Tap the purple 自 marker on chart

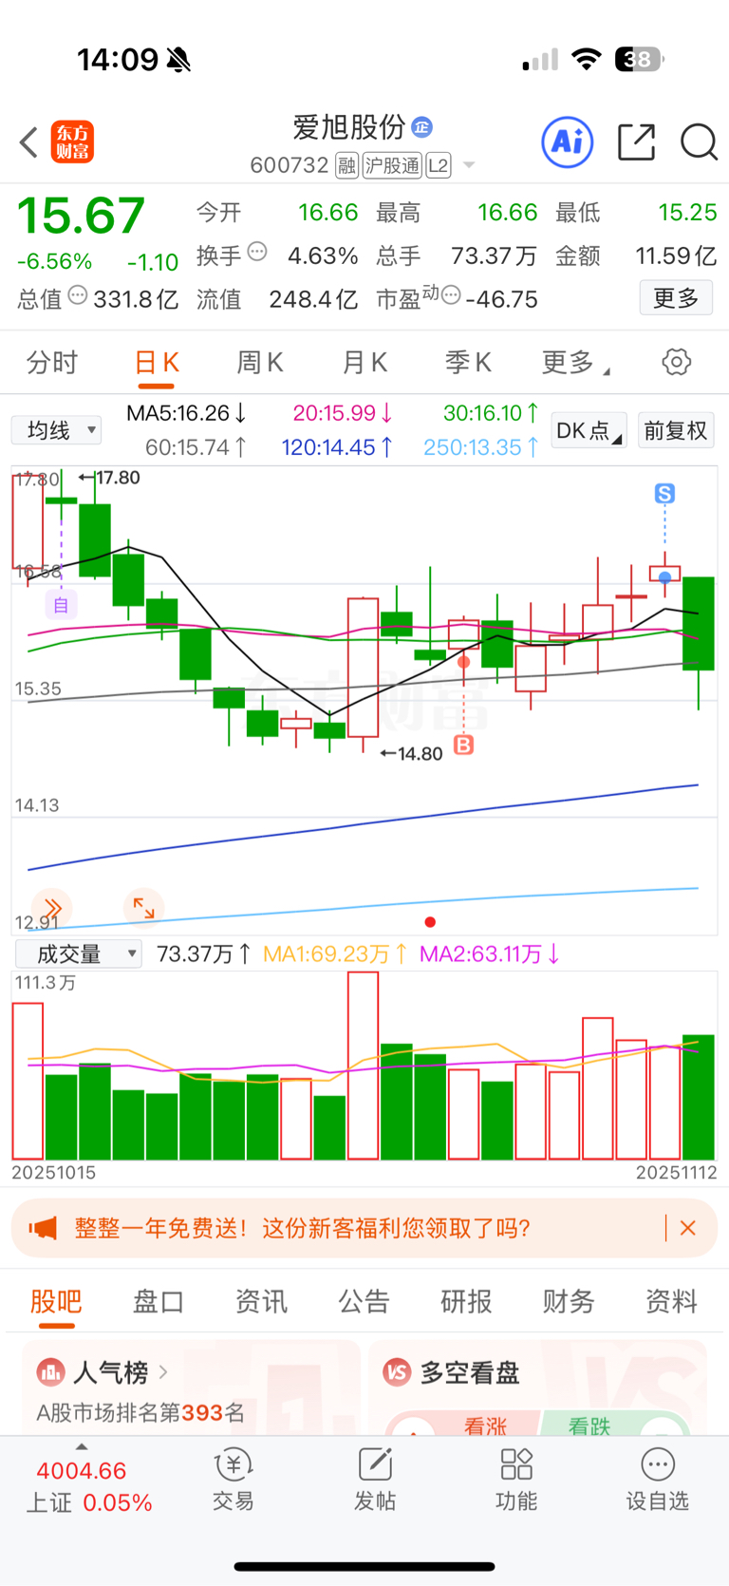(61, 605)
